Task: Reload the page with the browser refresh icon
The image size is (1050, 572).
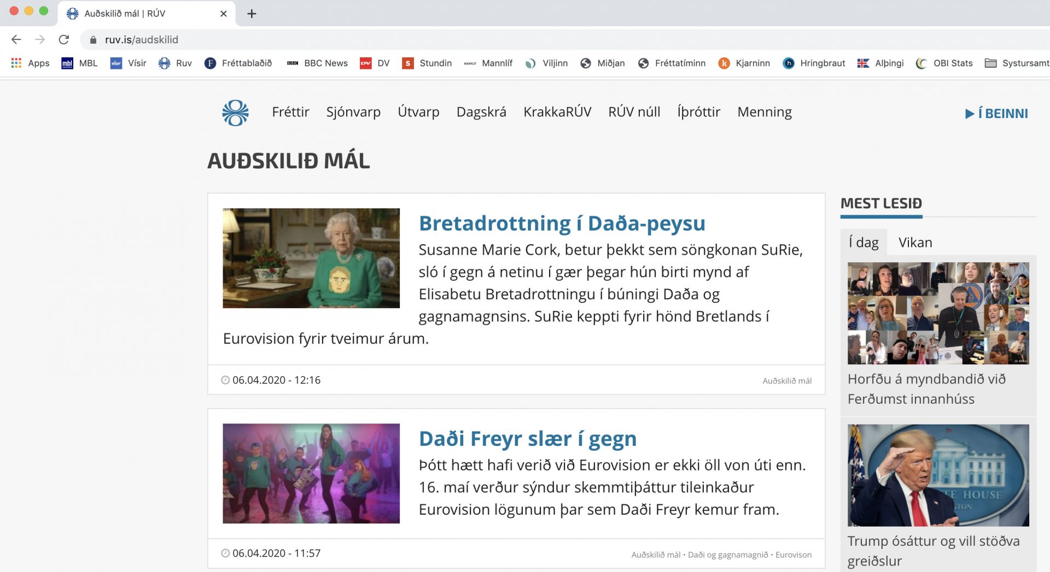Action: (x=64, y=39)
